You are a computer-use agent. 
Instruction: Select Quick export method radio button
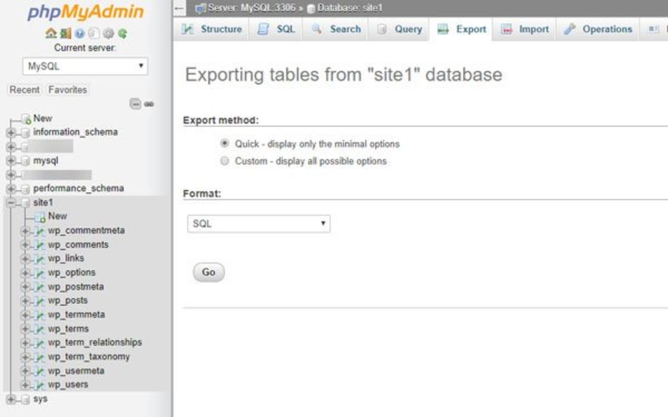coord(225,143)
